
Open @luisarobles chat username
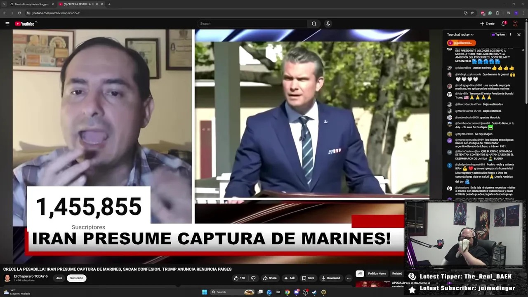coord(463,68)
